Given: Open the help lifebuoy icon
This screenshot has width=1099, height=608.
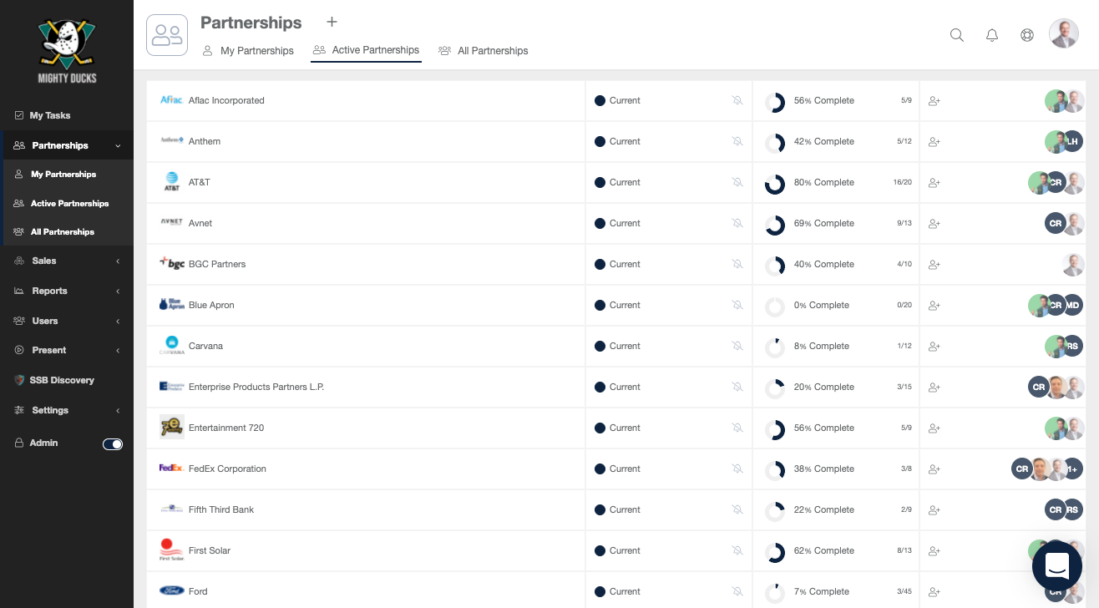Looking at the screenshot, I should pyautogui.click(x=1027, y=35).
